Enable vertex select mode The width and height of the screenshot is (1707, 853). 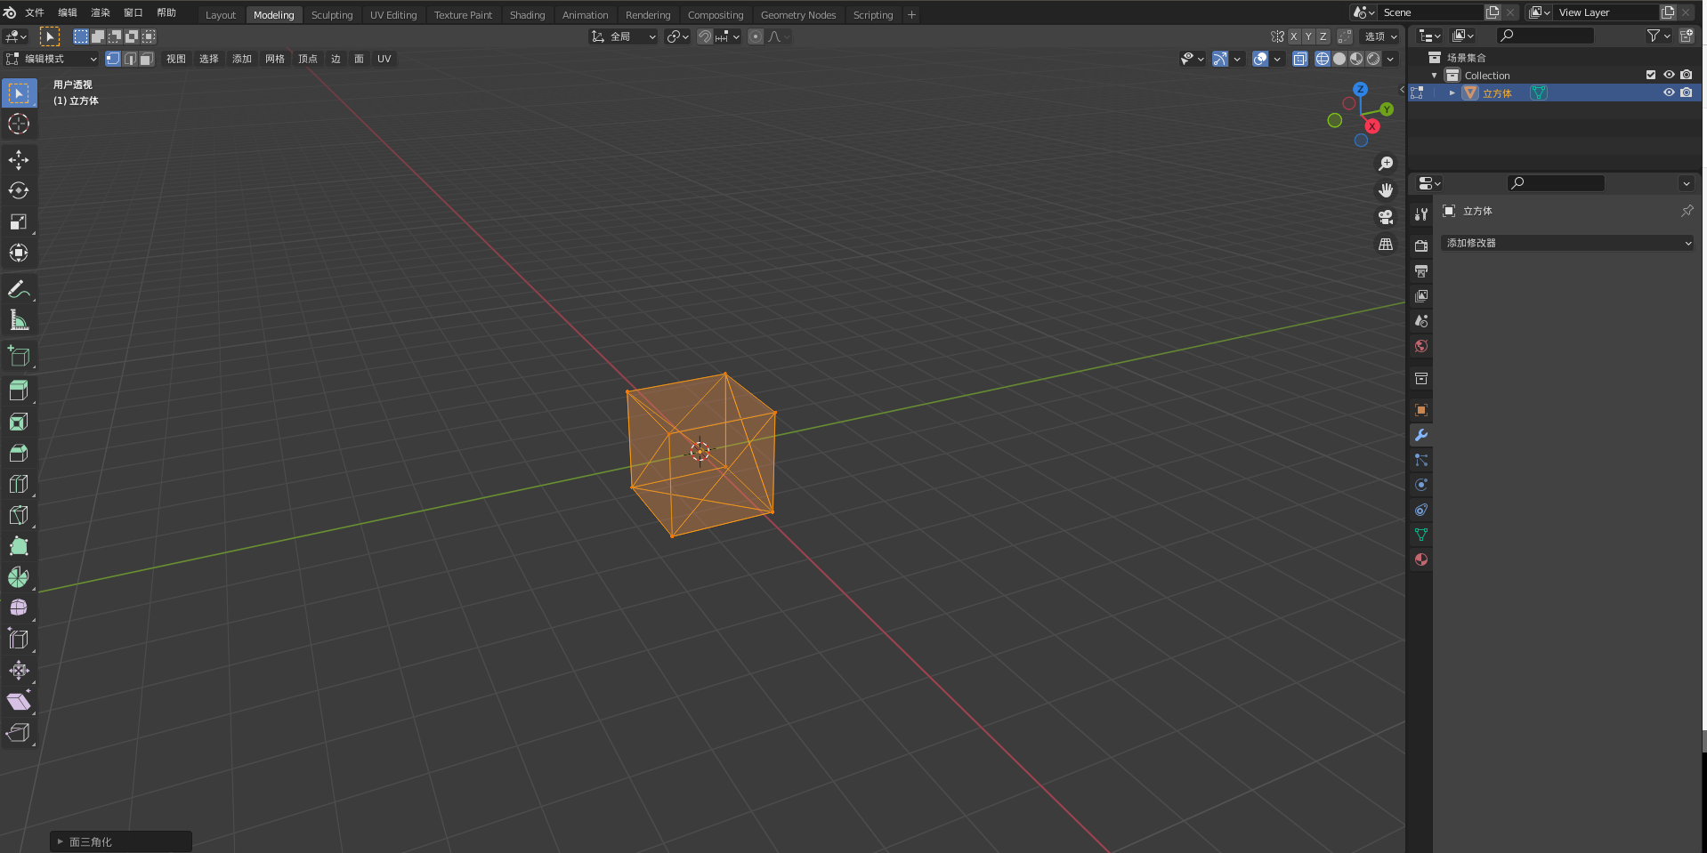[x=113, y=59]
